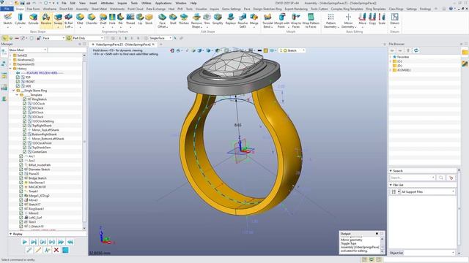Viewport: 469px width, 263px height.
Task: Collapse the Single Stone Ring folder
Action: click(x=14, y=91)
